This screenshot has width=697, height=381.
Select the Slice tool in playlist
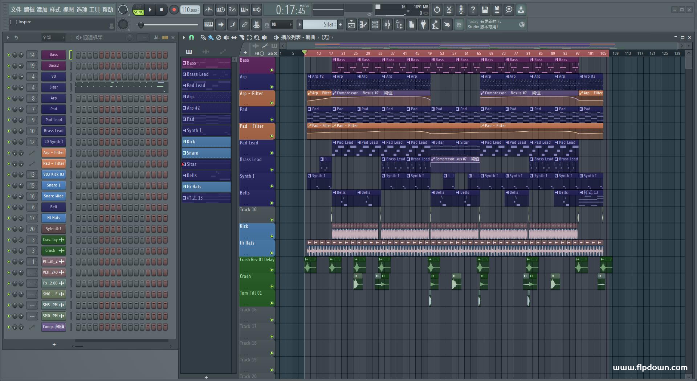point(241,37)
